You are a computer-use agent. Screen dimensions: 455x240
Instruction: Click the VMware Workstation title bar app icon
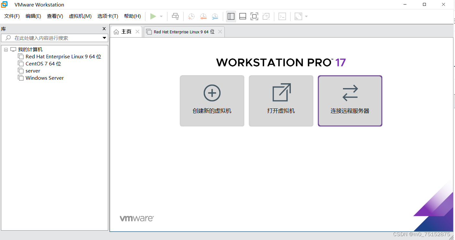[5, 5]
